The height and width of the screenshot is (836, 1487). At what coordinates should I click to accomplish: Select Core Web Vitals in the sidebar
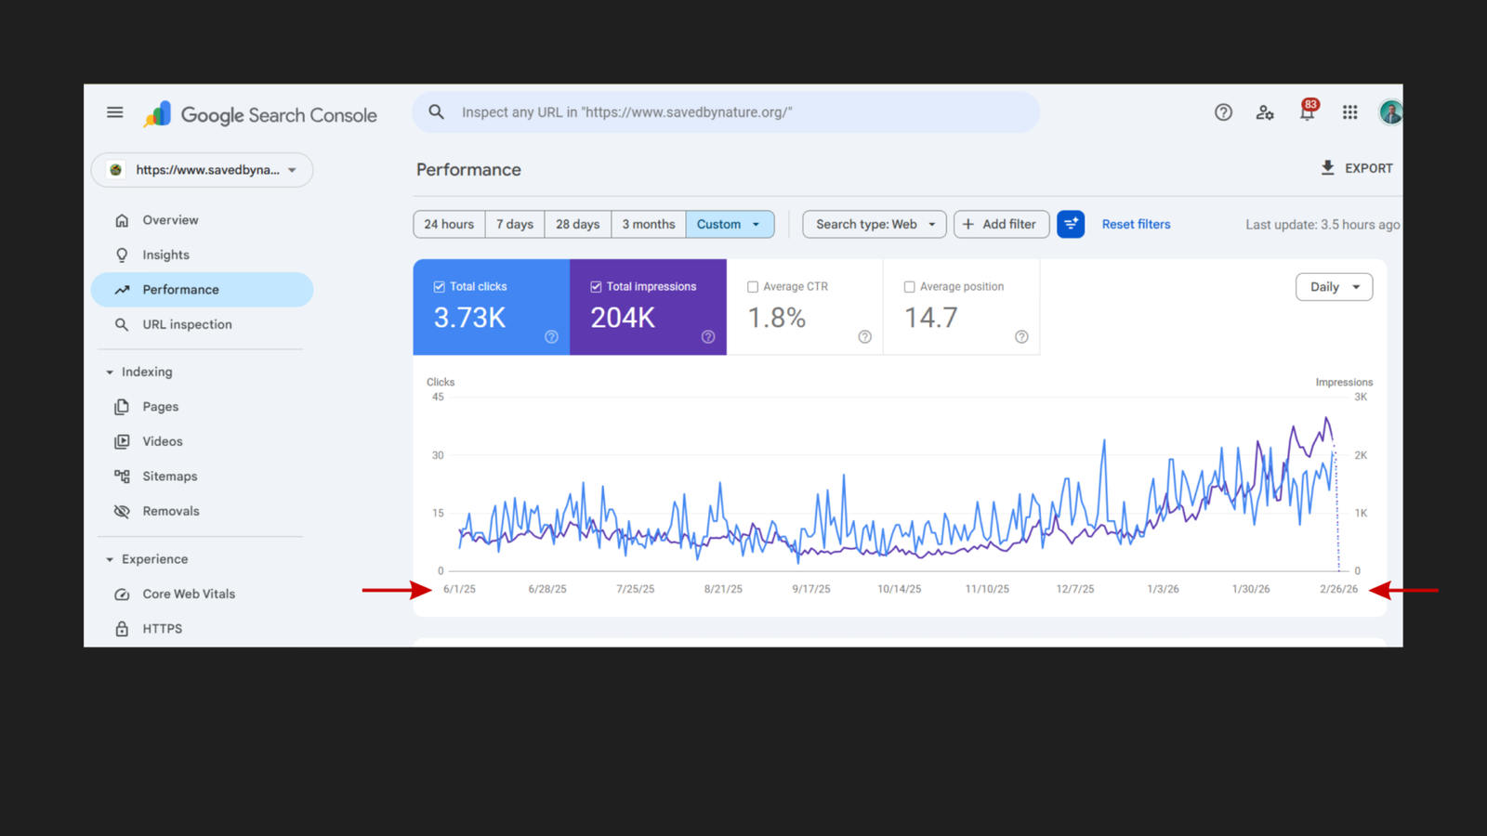(x=188, y=594)
